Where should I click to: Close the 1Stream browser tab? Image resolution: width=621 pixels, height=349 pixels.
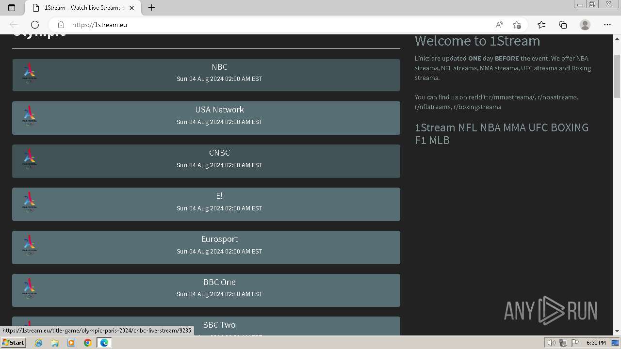point(131,8)
